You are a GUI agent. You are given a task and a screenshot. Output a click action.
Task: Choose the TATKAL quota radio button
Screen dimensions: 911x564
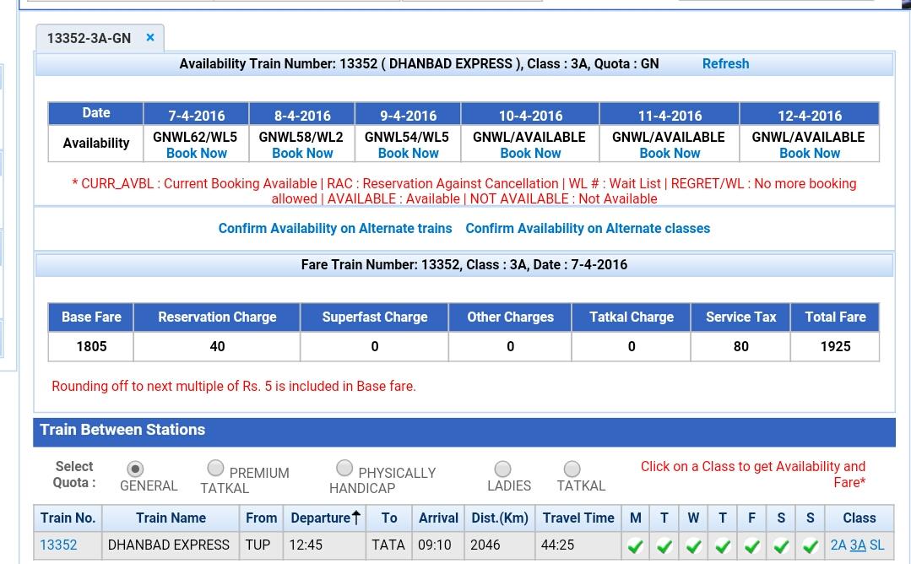tap(572, 469)
